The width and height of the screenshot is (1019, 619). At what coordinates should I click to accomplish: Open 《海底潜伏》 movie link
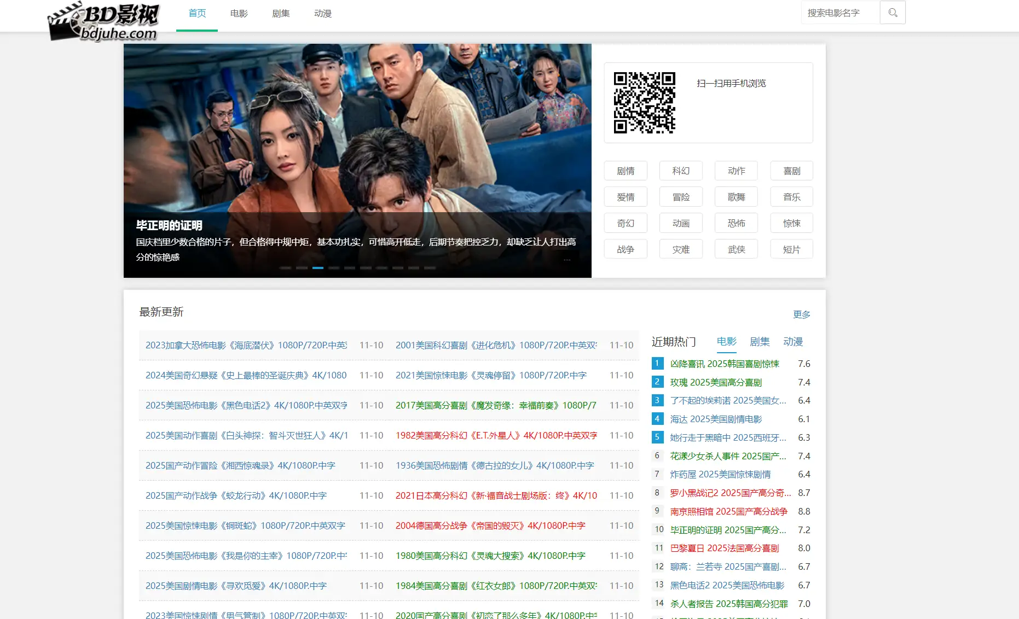click(246, 346)
